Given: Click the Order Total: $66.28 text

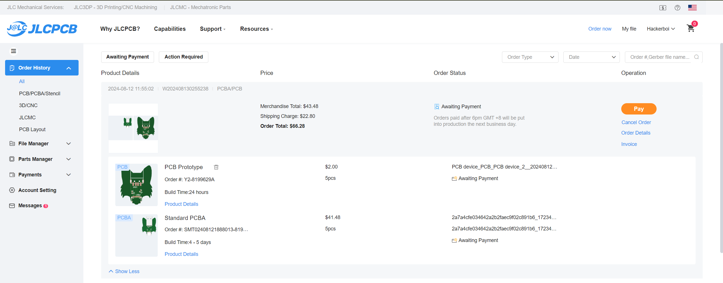Looking at the screenshot, I should coord(282,126).
